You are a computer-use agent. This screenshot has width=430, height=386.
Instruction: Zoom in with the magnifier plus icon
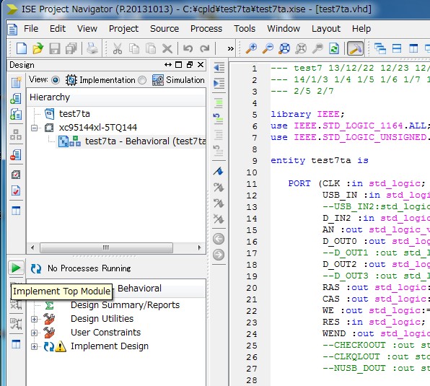[x=251, y=48]
